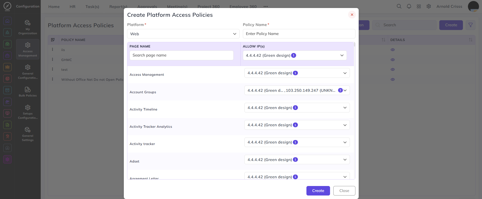Click the Create button in the dialog footer
This screenshot has height=199, width=482.
click(x=318, y=191)
